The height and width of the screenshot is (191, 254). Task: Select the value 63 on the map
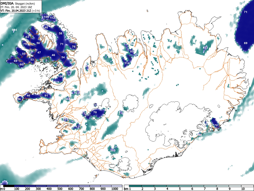tap(27, 37)
